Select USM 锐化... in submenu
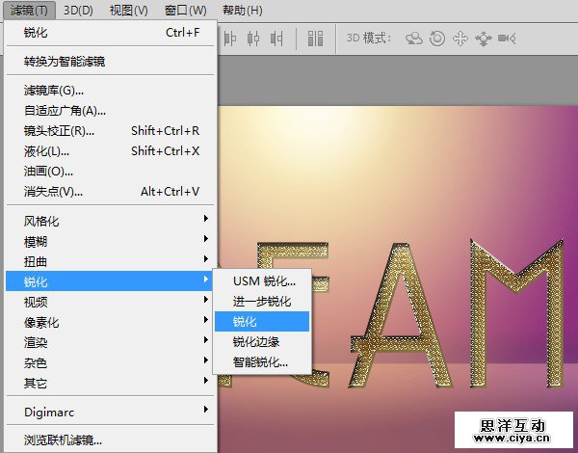578x453 pixels. tap(262, 281)
